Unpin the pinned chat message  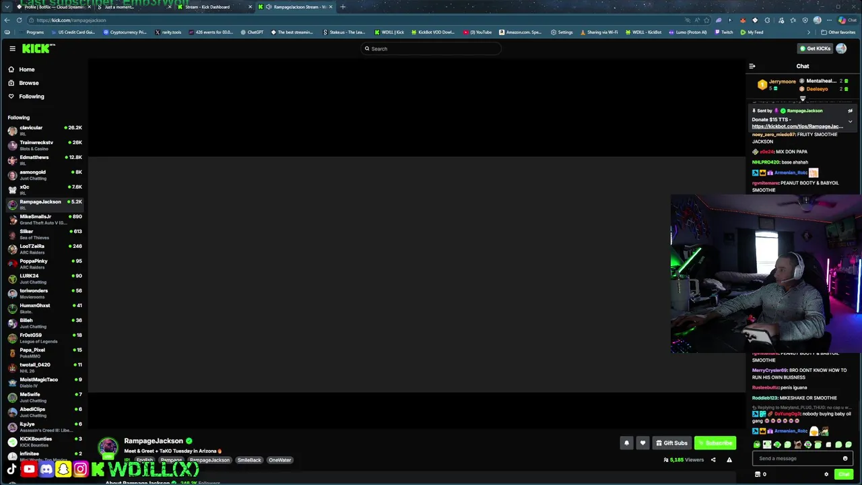[850, 111]
